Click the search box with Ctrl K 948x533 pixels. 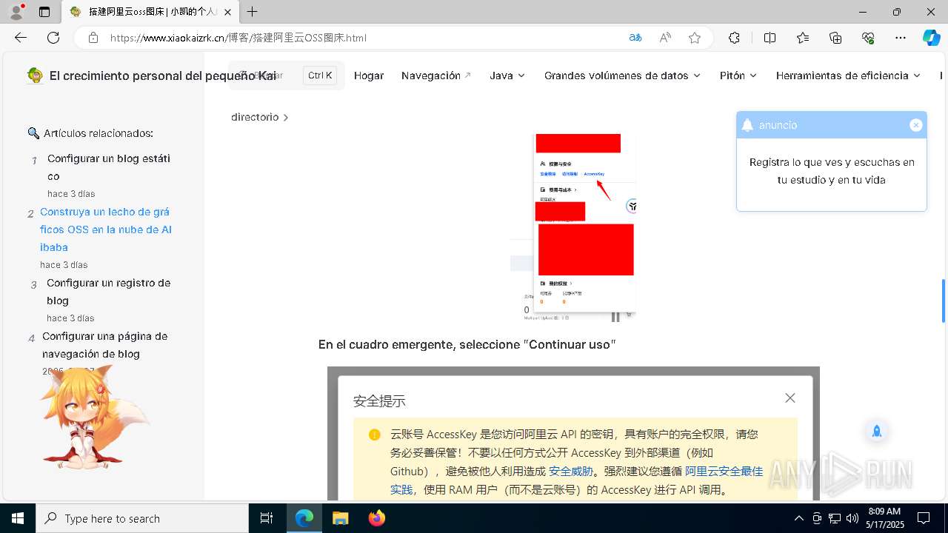pos(287,76)
